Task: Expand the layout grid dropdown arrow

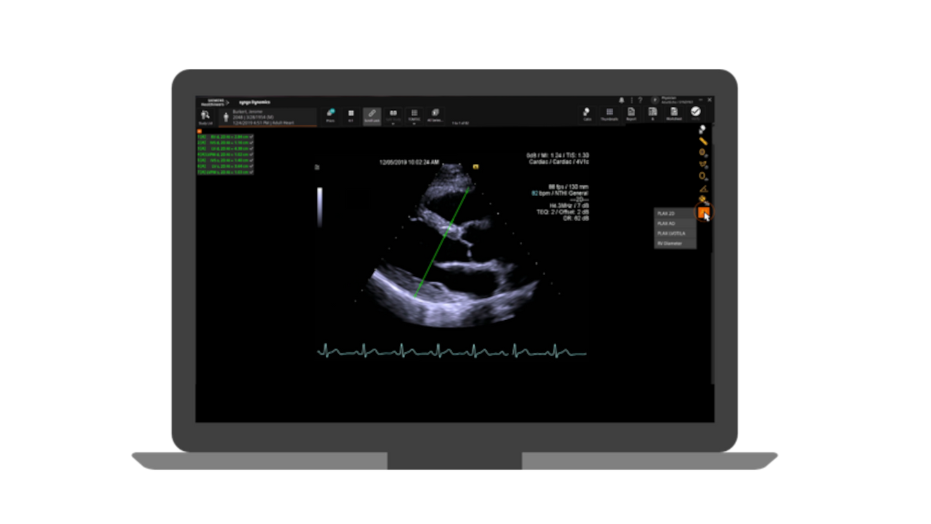Action: [414, 123]
